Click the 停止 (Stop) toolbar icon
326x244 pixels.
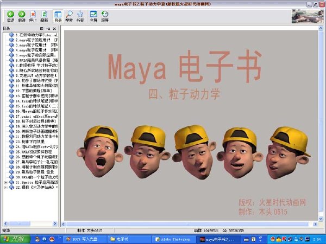[33, 16]
